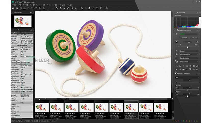Open the Settings menu

click(x=62, y=5)
